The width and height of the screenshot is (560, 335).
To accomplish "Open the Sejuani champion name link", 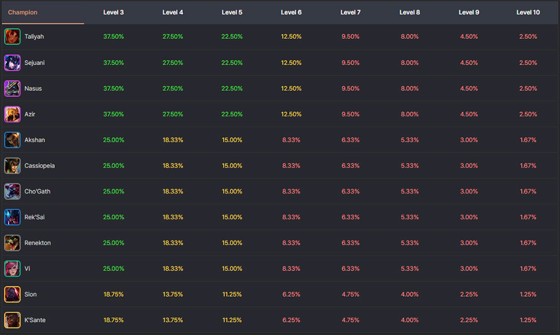I will pyautogui.click(x=35, y=63).
